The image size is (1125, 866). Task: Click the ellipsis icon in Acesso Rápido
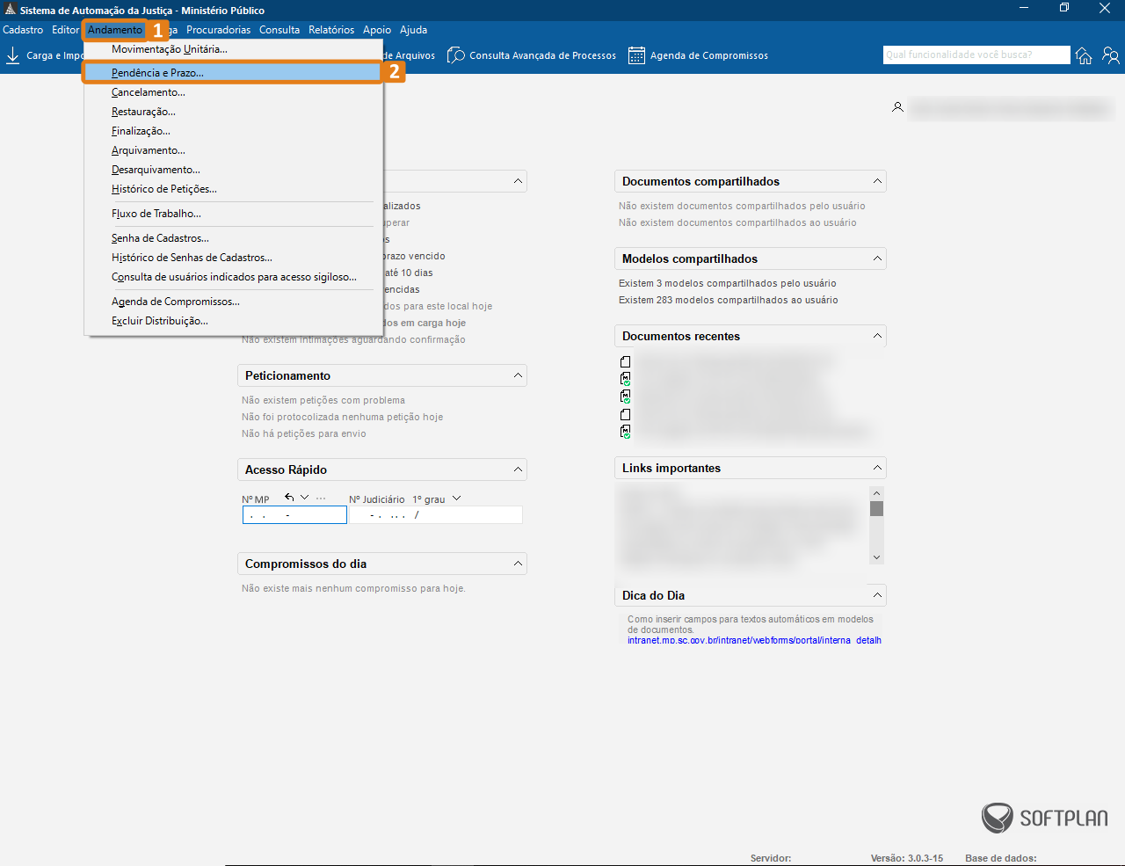(321, 498)
